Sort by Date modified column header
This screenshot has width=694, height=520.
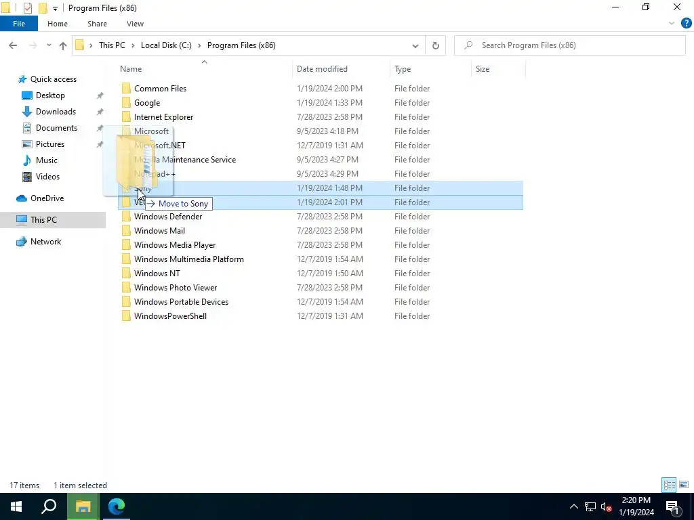pyautogui.click(x=322, y=69)
